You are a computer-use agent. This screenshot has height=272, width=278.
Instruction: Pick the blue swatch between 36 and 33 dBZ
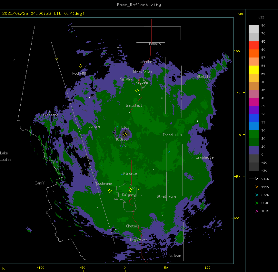pyautogui.click(x=253, y=118)
